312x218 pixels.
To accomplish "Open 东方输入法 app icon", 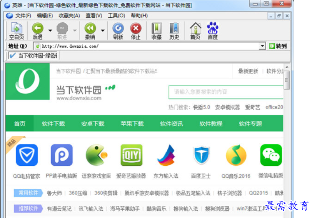I will tap(166, 155).
